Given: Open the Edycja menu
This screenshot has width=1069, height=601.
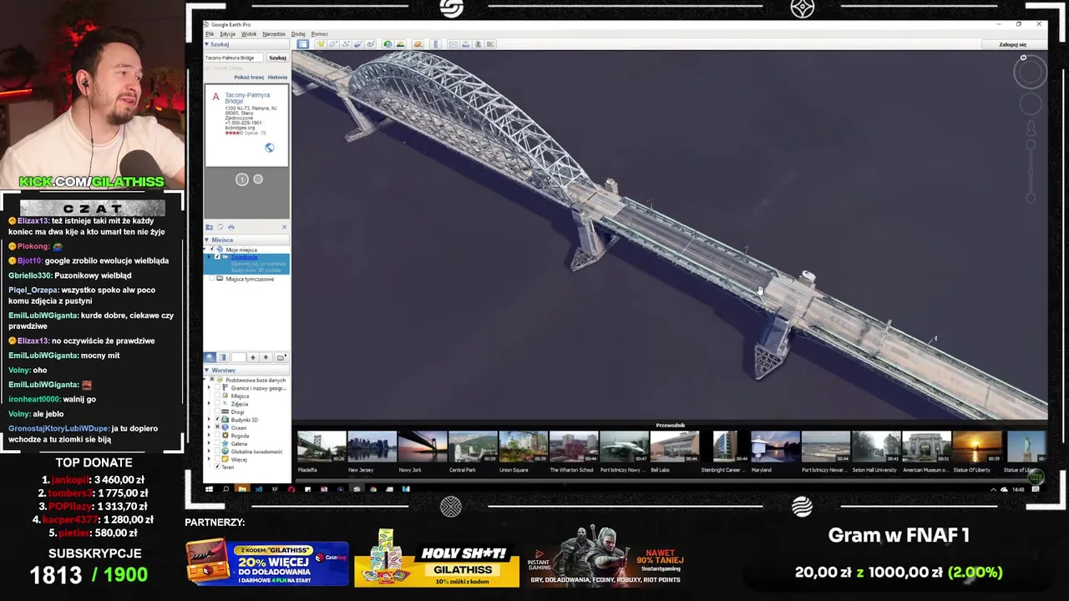Looking at the screenshot, I should click(227, 34).
